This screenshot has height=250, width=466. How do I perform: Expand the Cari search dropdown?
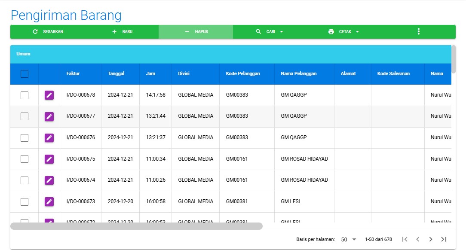coord(270,32)
